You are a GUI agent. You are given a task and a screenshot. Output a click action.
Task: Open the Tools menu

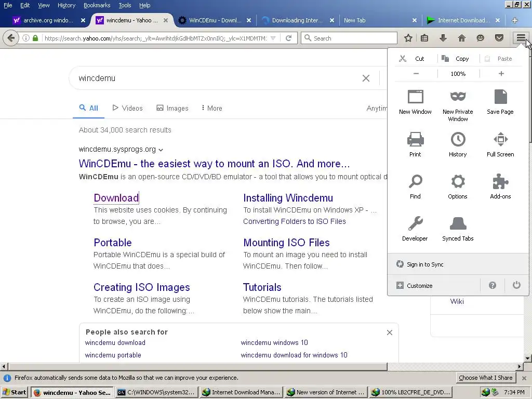tap(125, 5)
